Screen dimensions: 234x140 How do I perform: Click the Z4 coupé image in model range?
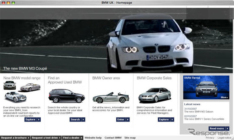15,97
